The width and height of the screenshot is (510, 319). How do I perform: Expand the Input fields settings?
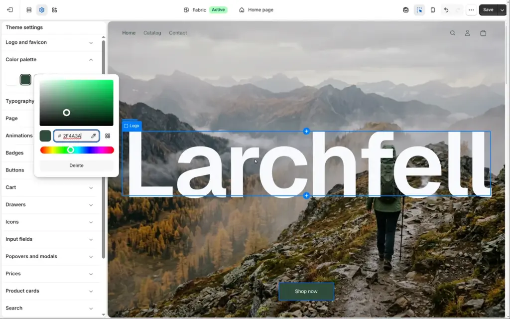click(49, 239)
